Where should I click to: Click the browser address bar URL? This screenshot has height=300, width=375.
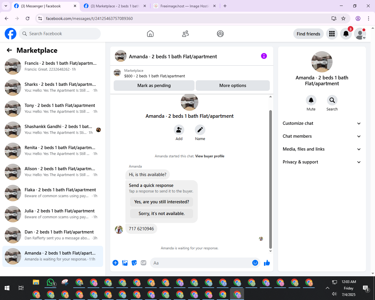[89, 18]
